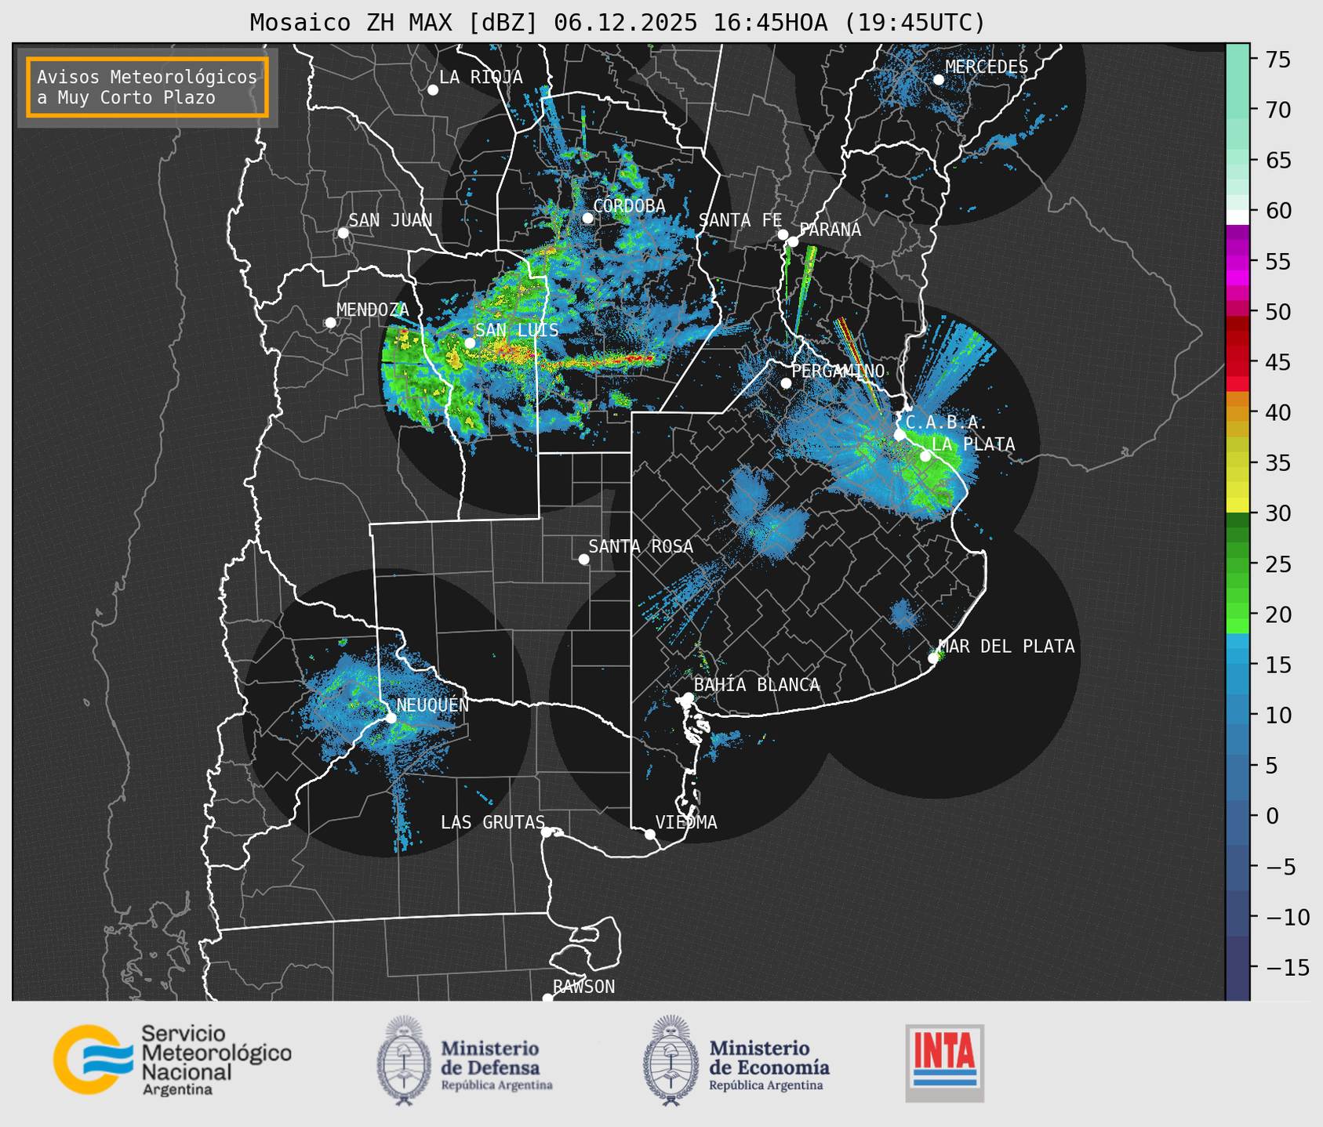Image resolution: width=1323 pixels, height=1127 pixels.
Task: Click the LAS GRUTAS label
Action: (492, 822)
